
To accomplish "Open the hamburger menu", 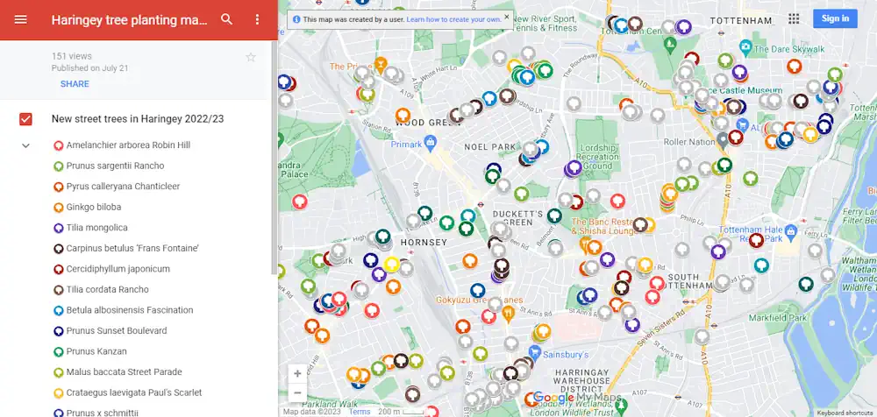I will 21,19.
